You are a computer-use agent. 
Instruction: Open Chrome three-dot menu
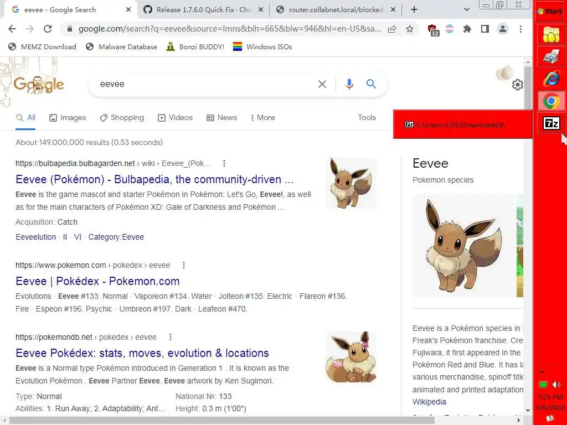[x=520, y=29]
